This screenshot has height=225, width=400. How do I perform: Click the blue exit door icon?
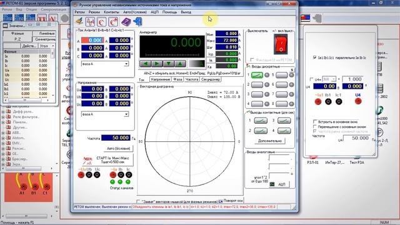pyautogui.click(x=137, y=22)
